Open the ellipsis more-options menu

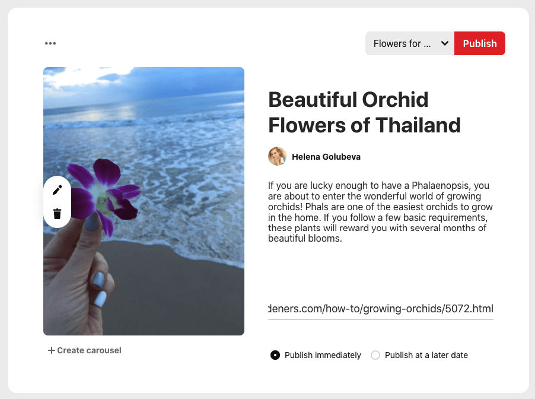(x=51, y=43)
